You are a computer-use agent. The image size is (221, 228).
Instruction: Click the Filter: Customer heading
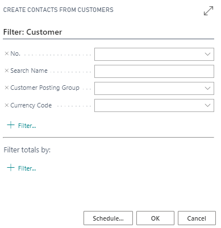(32, 32)
